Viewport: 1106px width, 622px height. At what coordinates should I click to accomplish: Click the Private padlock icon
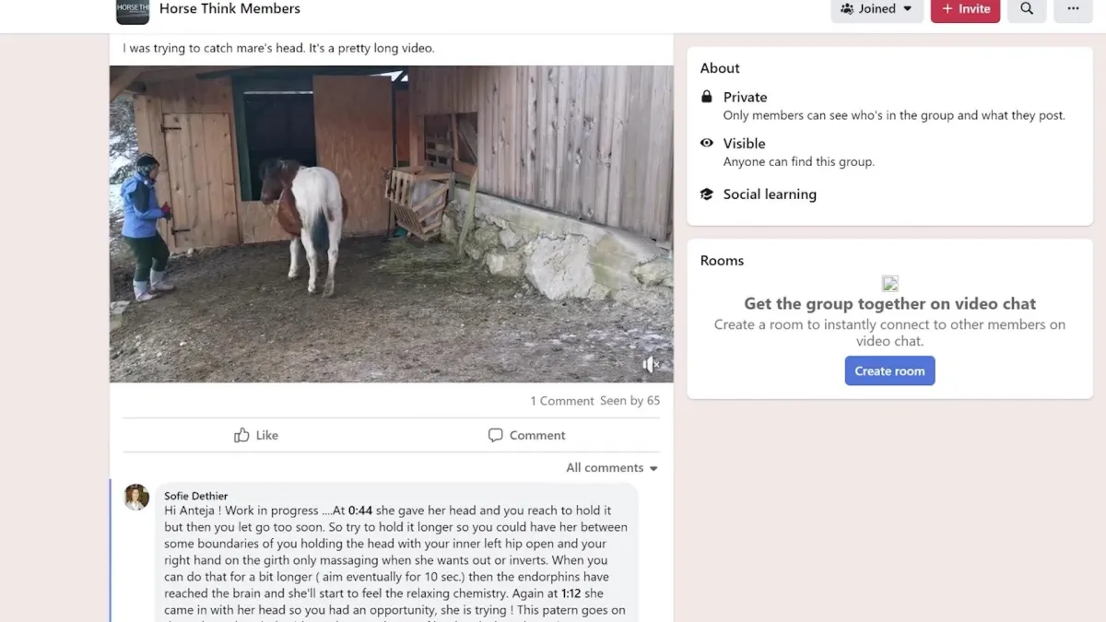pyautogui.click(x=707, y=97)
